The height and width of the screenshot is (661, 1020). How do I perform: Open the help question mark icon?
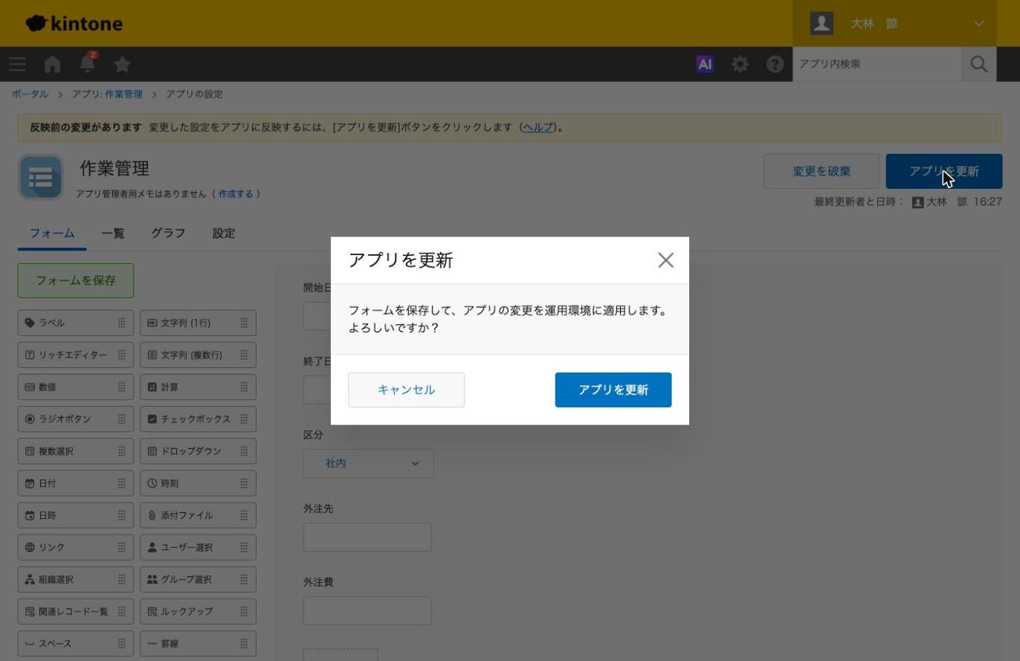775,64
